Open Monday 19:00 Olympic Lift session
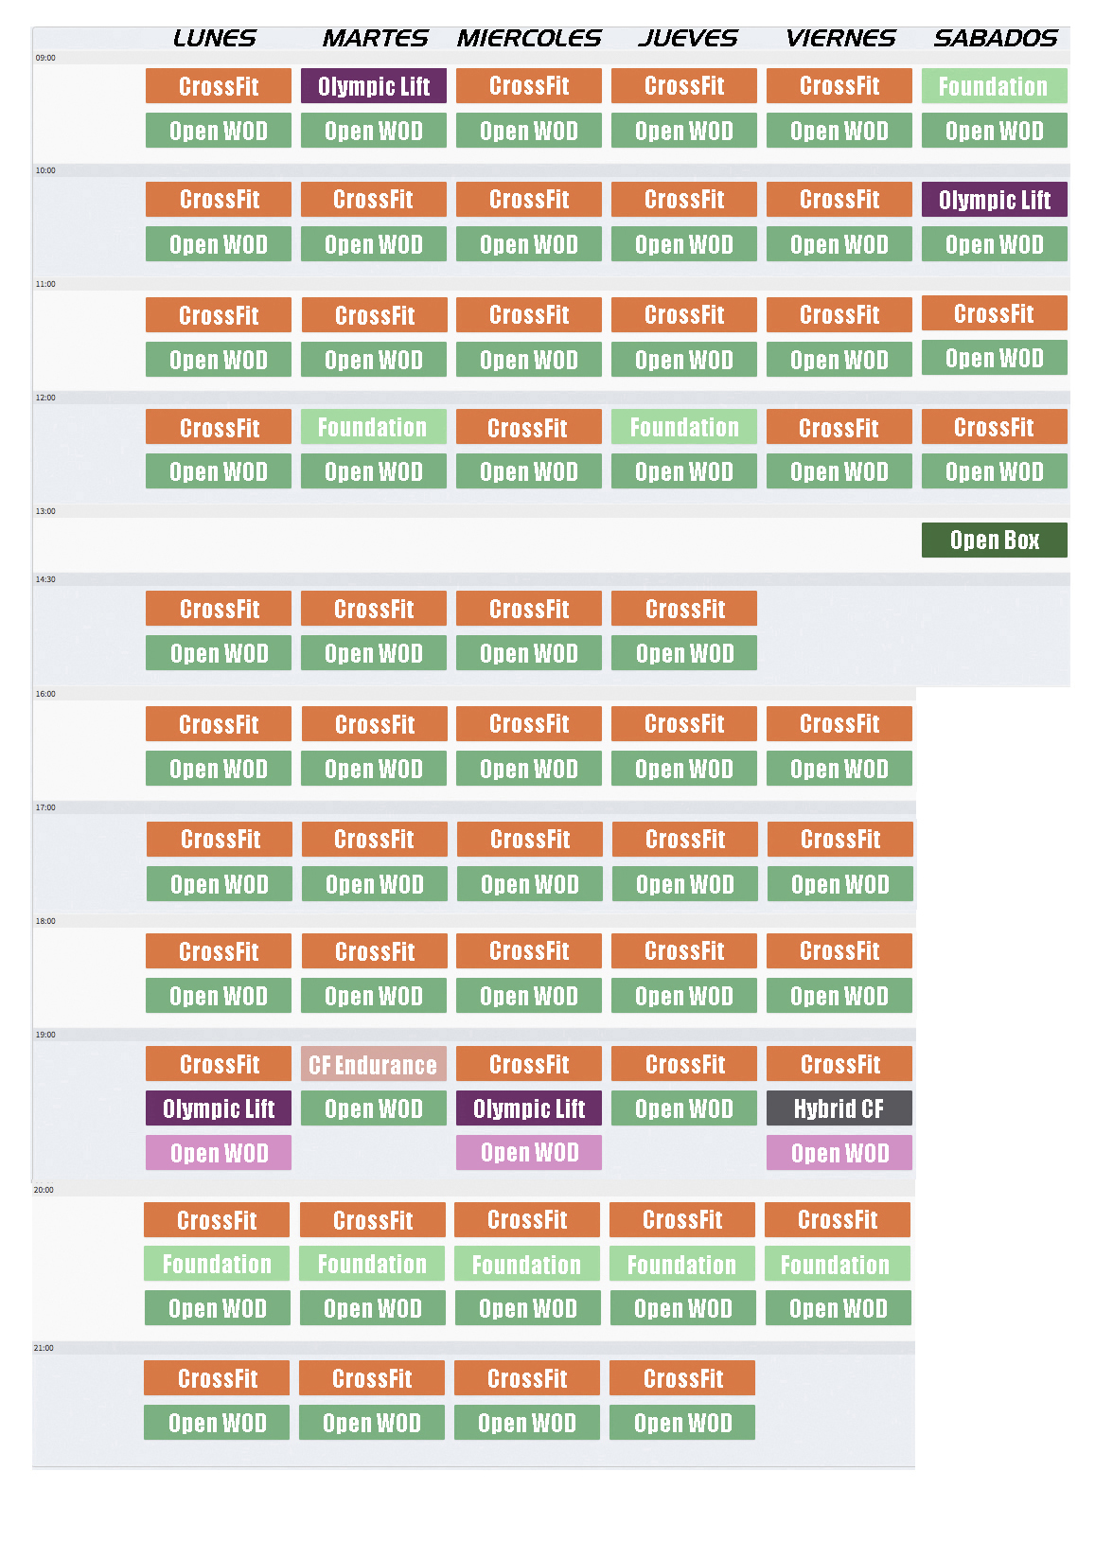Screen dimensions: 1113x1542 pos(219,1108)
